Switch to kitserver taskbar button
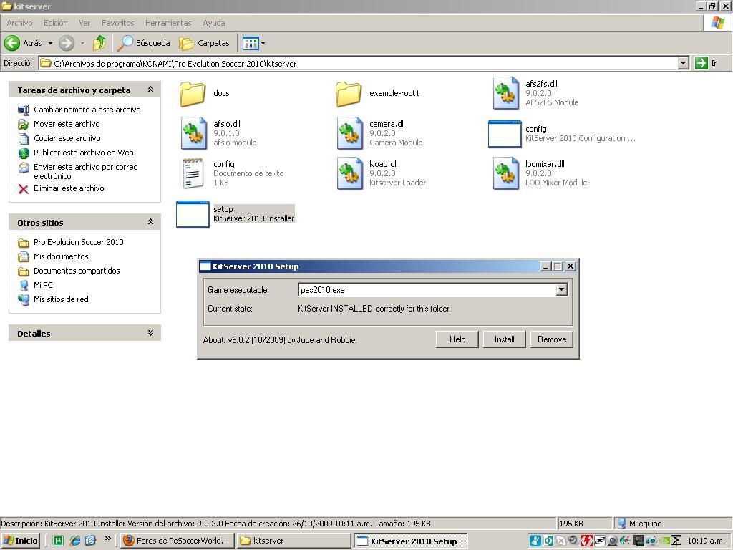Viewport: 733px width, 550px height. coord(293,541)
